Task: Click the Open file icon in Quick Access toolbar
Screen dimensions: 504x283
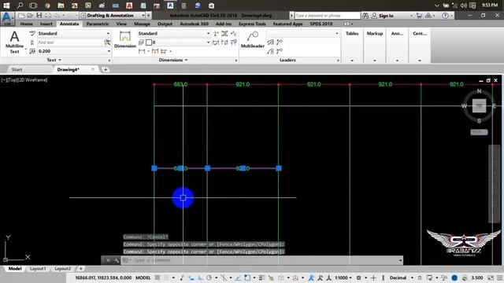Action: pos(30,16)
